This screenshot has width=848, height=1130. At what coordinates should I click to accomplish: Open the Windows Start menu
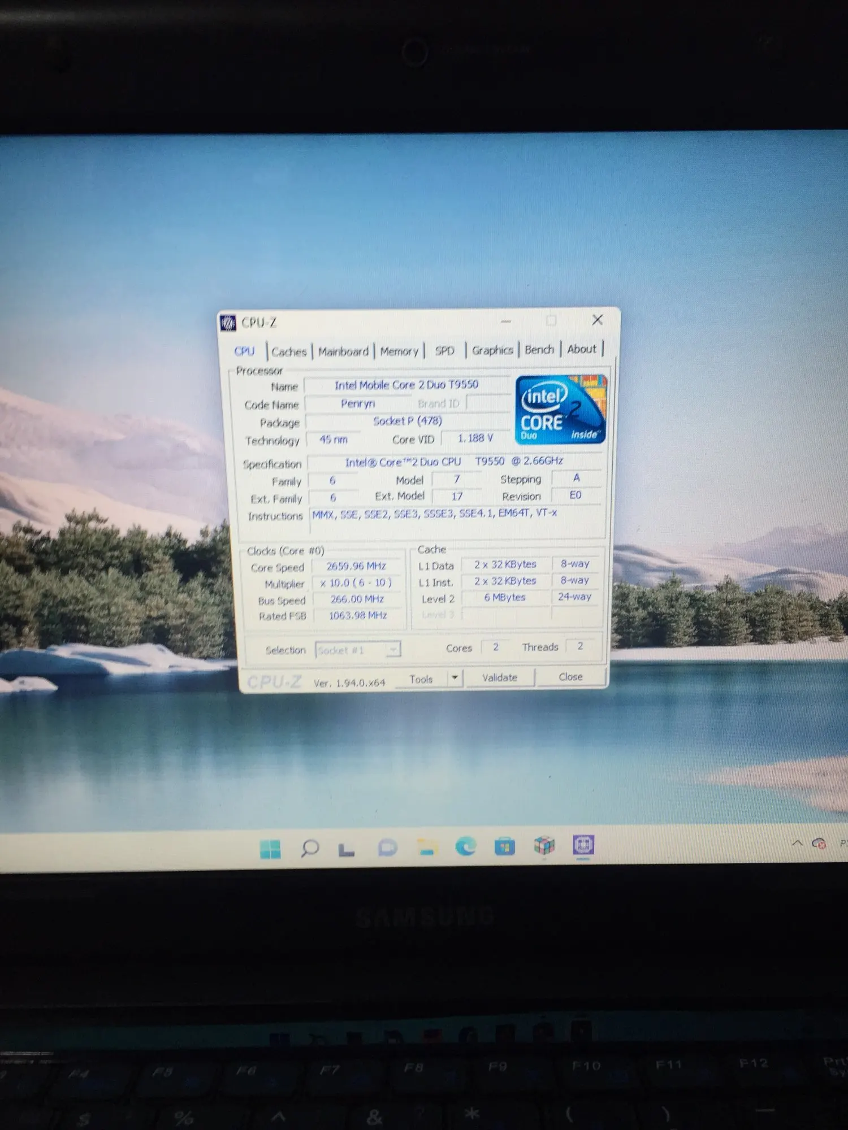[x=270, y=849]
